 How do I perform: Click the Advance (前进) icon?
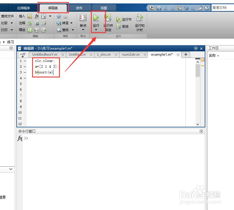[x=118, y=26]
